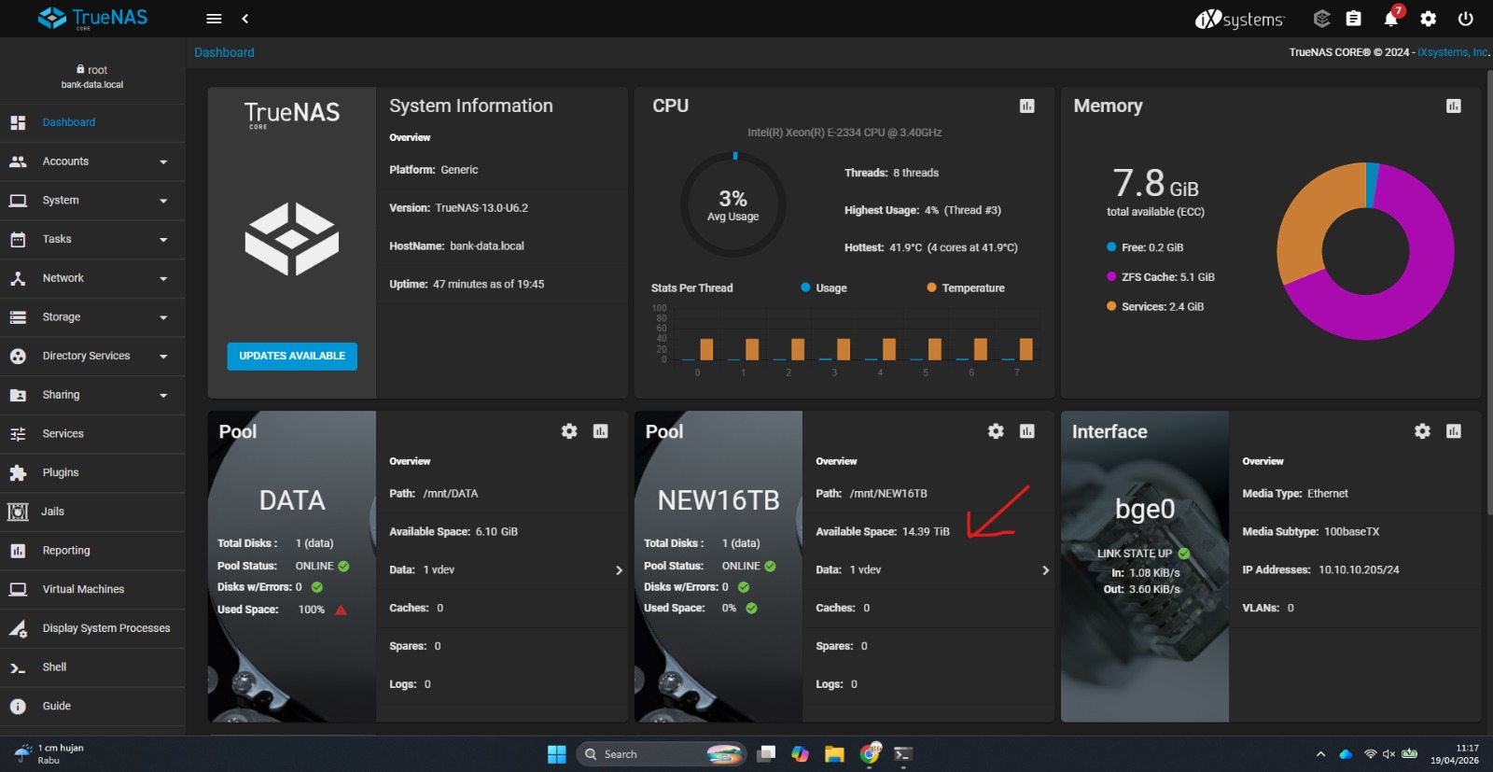Open the CPU reports chart icon
1493x772 pixels.
point(1026,106)
